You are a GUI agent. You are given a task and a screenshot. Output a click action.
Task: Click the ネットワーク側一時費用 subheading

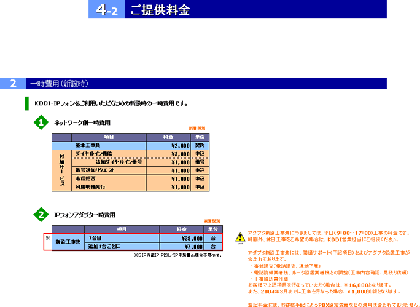click(82, 122)
